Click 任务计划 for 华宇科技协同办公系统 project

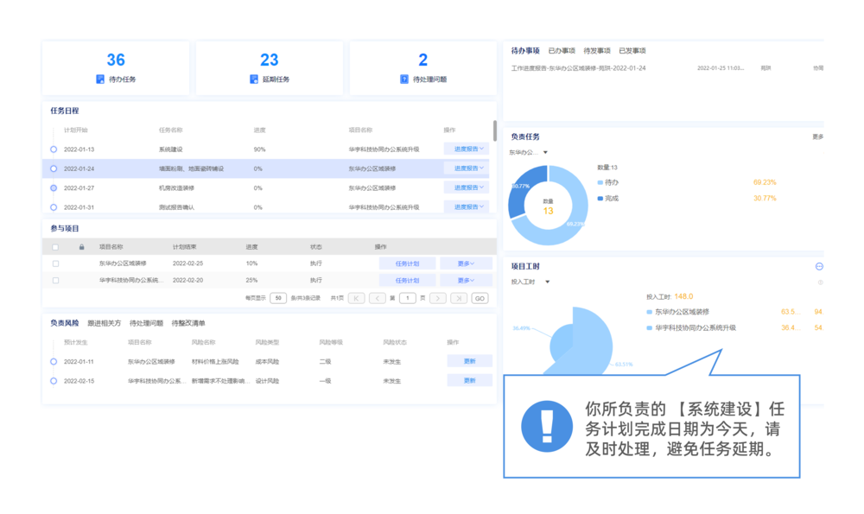point(407,280)
